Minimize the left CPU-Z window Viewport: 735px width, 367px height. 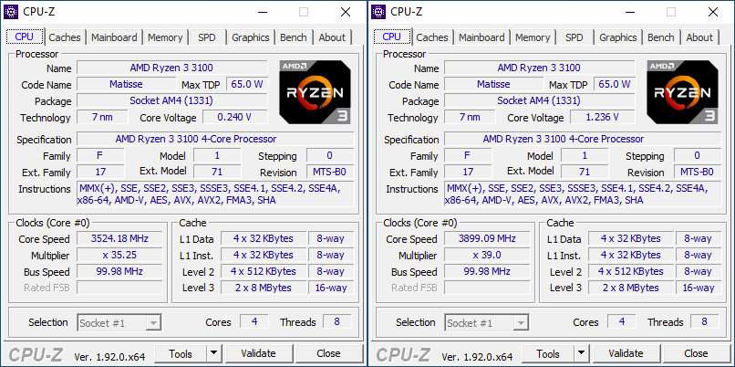click(x=261, y=12)
